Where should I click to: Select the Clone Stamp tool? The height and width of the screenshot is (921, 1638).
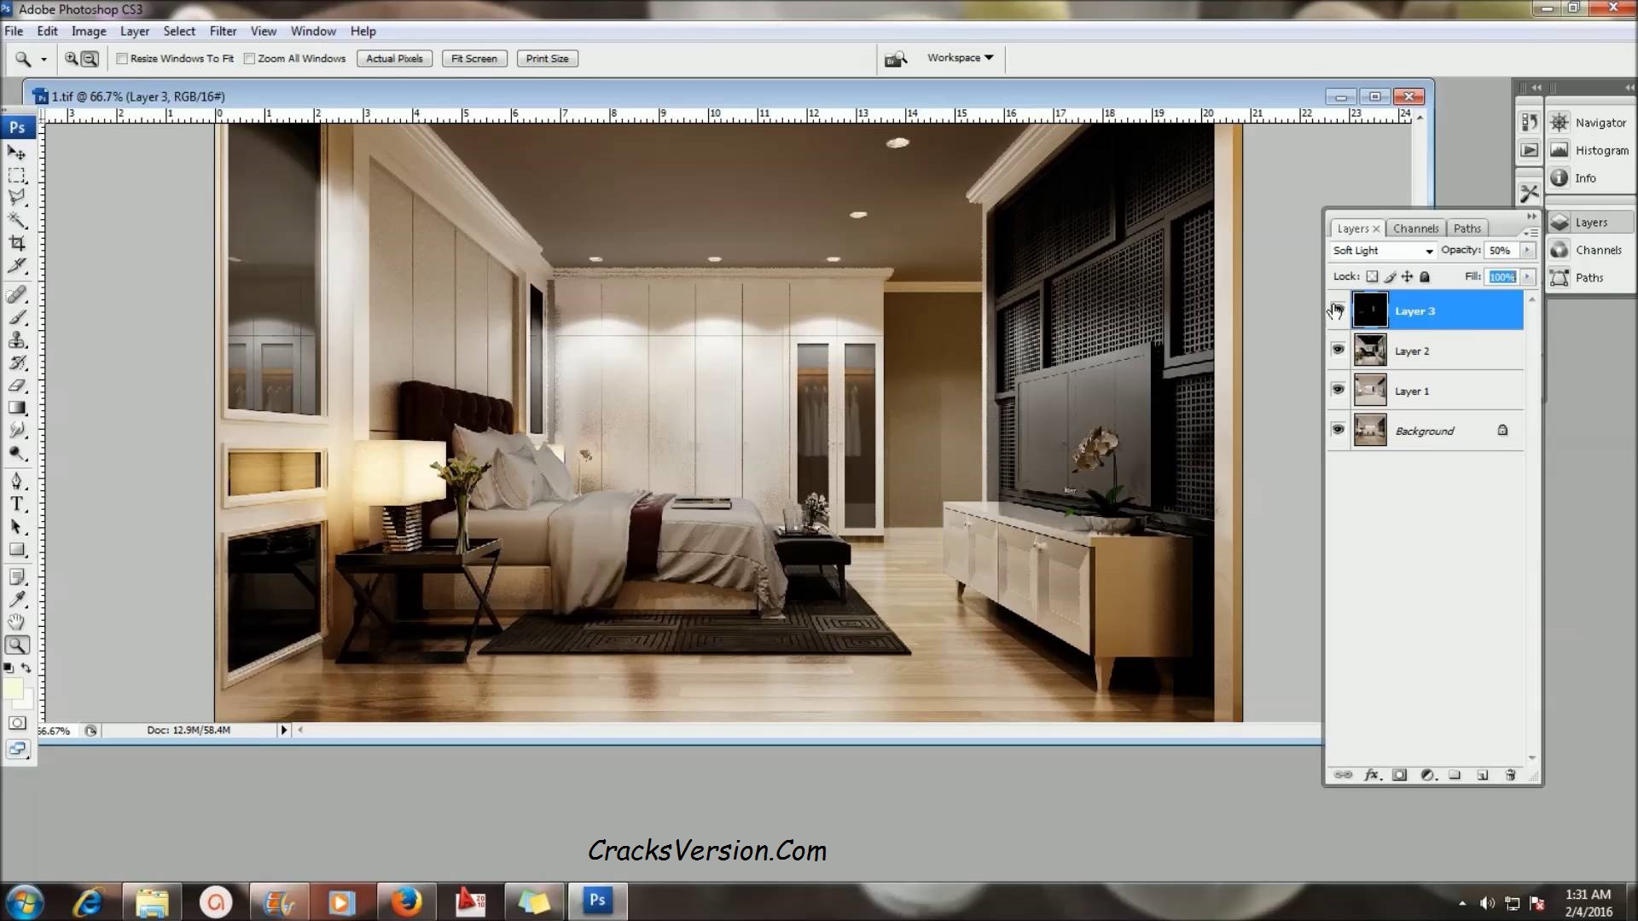pyautogui.click(x=17, y=340)
